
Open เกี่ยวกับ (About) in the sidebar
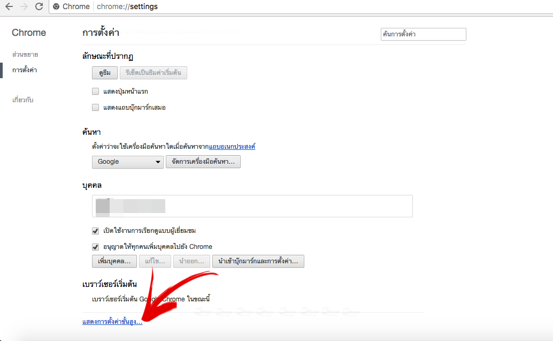(x=23, y=100)
